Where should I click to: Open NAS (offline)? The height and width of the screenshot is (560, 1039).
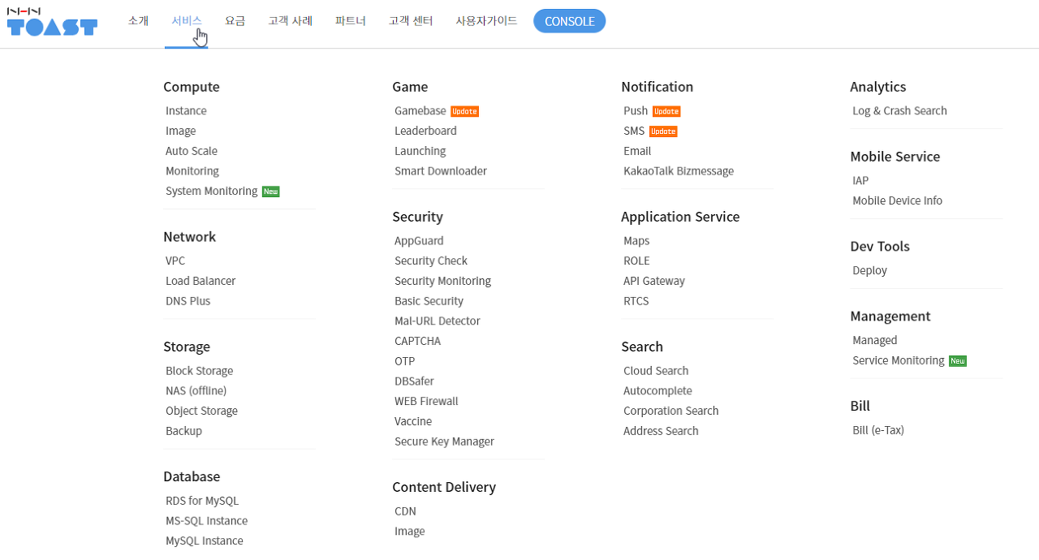(x=196, y=391)
